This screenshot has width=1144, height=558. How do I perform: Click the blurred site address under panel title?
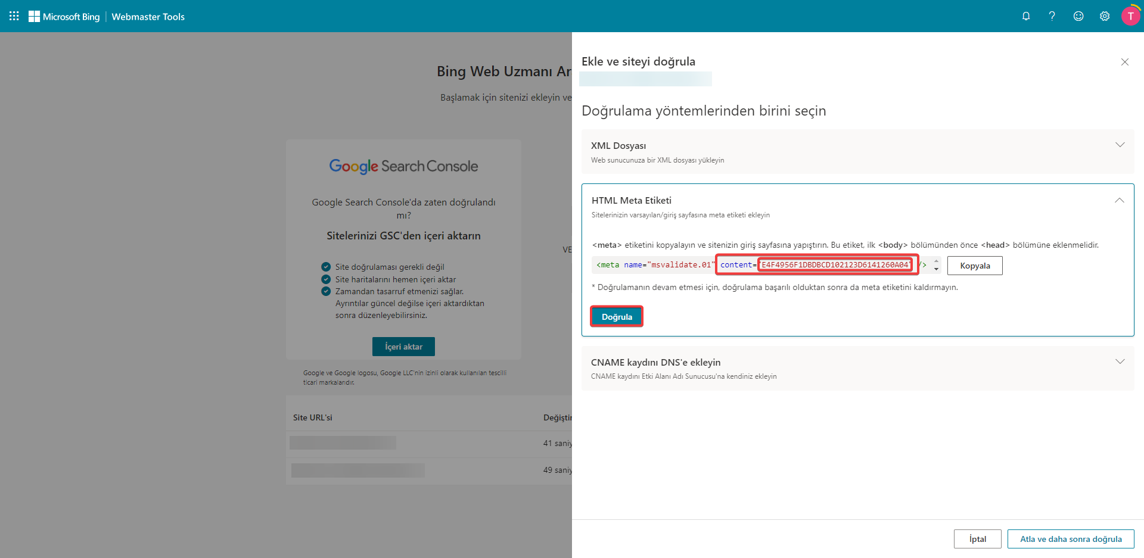pos(646,79)
